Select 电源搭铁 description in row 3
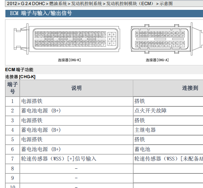 point(77,121)
